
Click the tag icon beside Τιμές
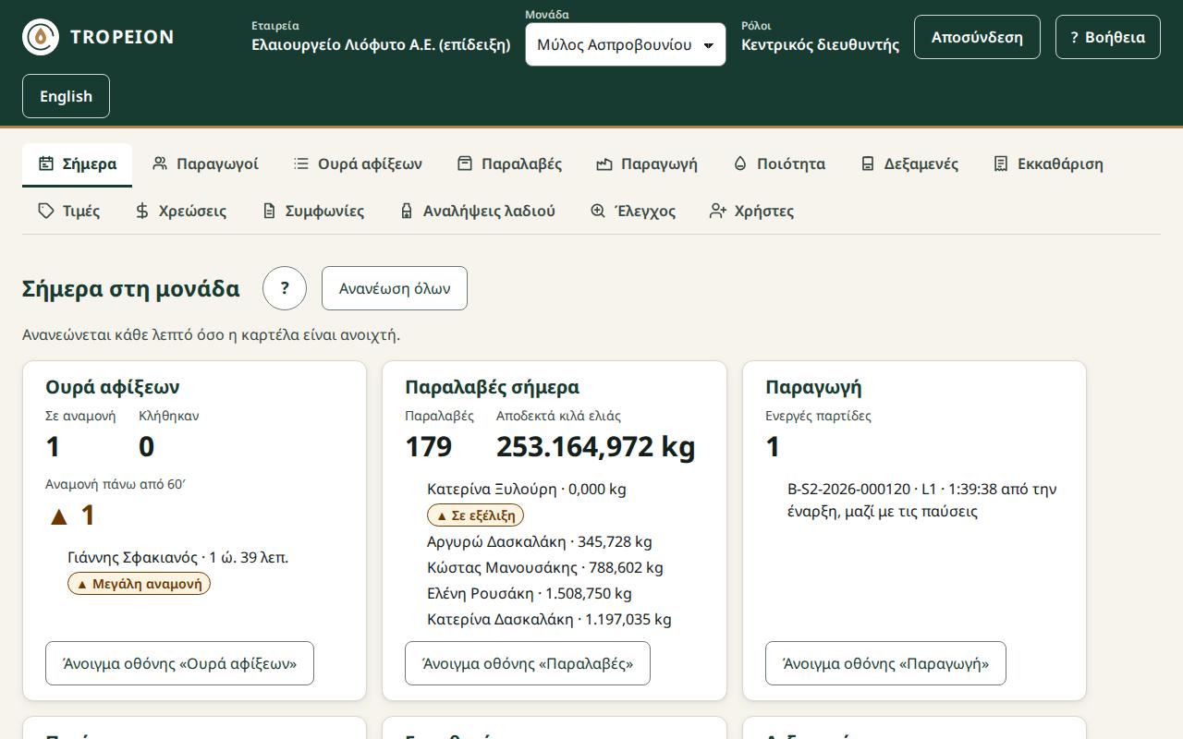(46, 211)
